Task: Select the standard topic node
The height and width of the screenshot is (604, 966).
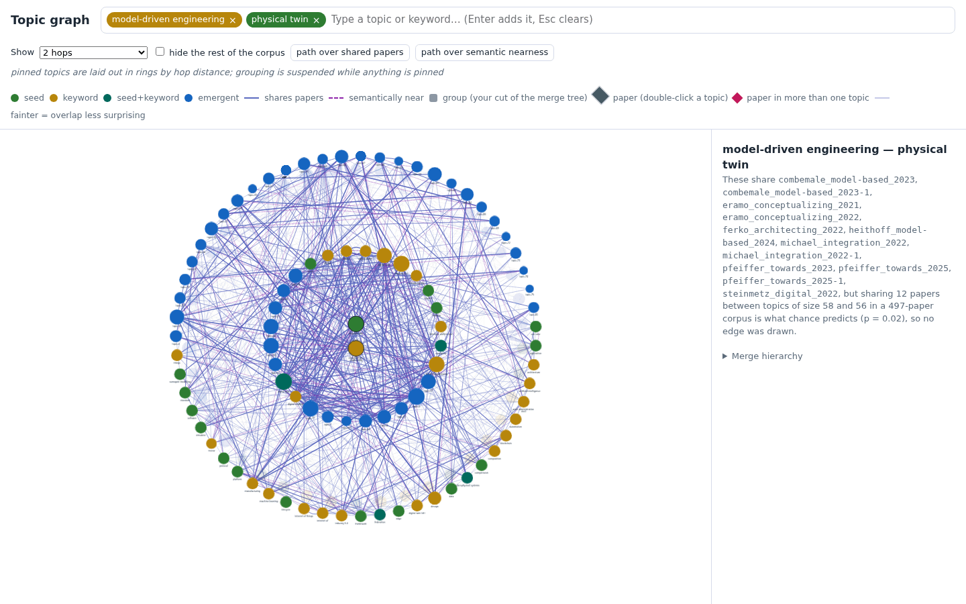Action: tap(185, 393)
